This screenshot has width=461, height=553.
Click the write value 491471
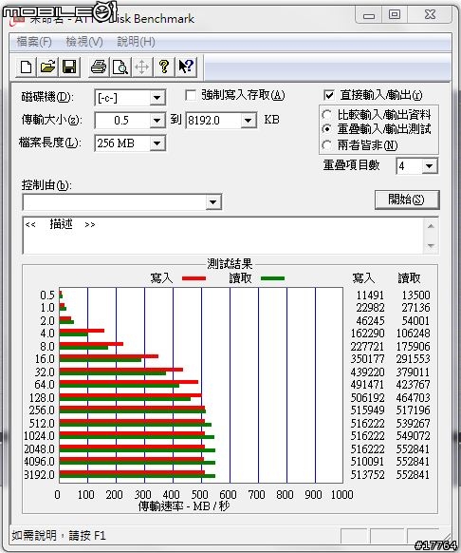[x=367, y=385]
